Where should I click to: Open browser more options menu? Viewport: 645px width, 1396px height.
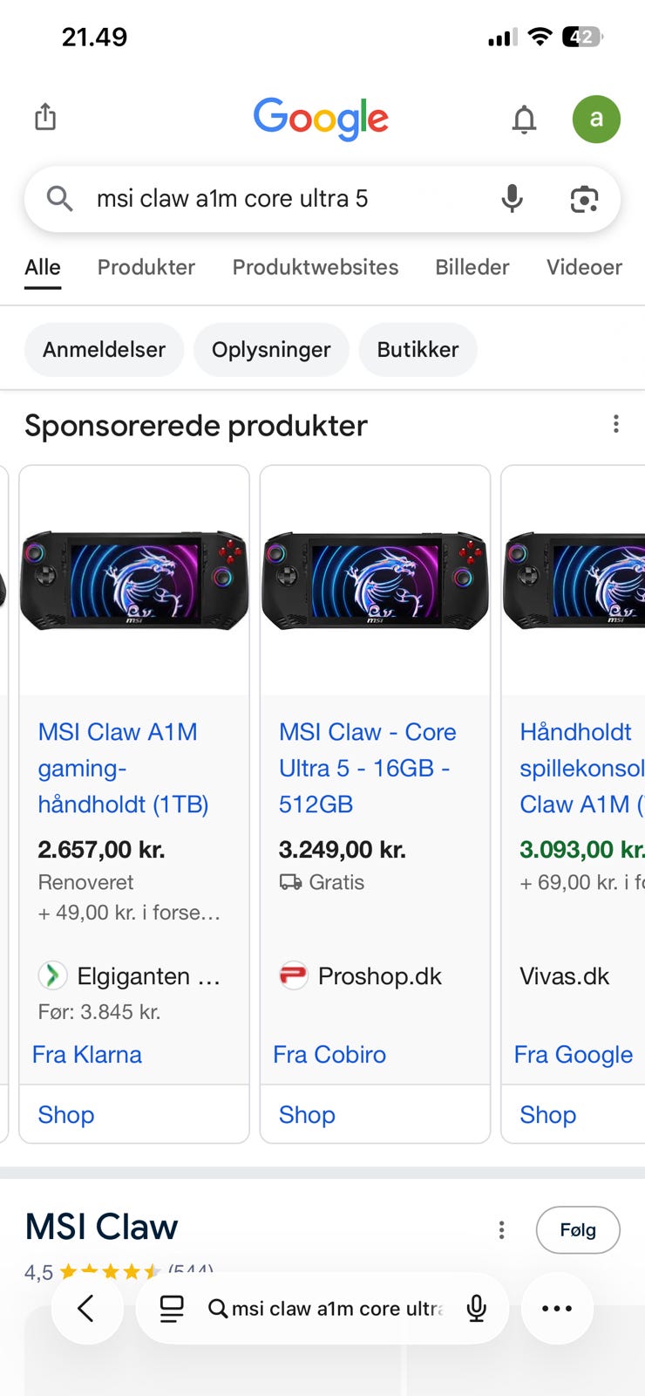557,1308
